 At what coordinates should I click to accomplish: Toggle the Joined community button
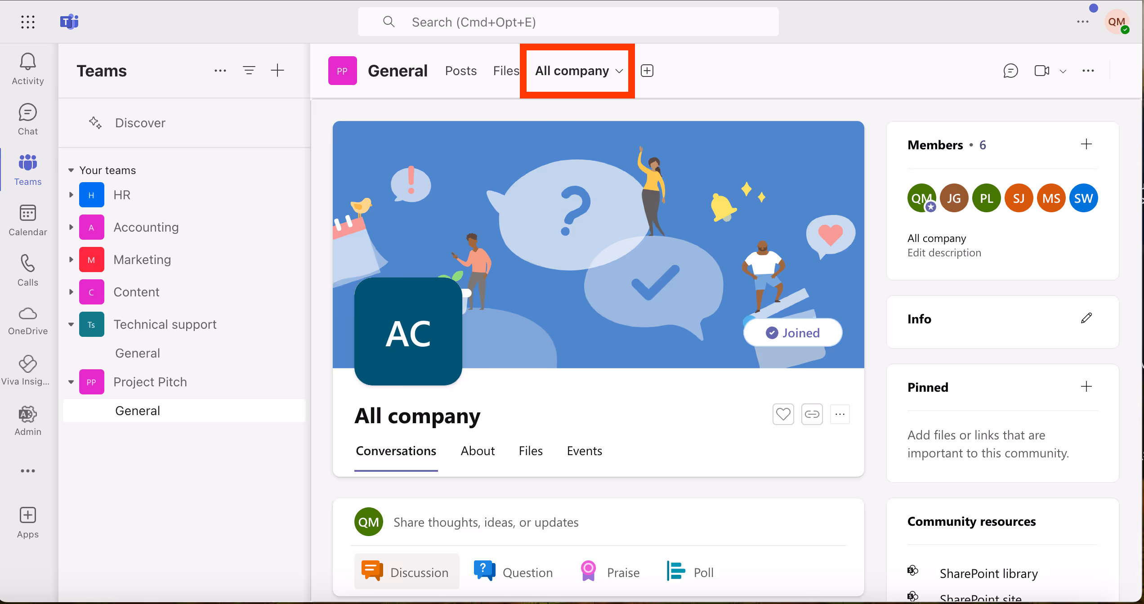(x=793, y=333)
